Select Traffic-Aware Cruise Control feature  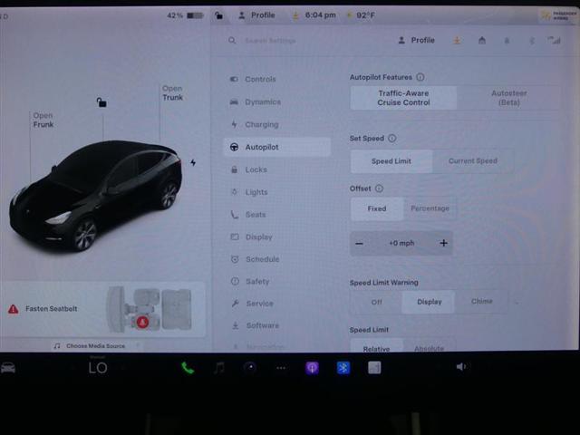click(403, 98)
